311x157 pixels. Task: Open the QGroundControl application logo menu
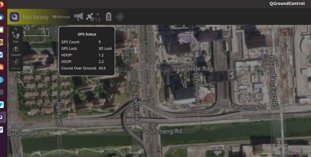[x=14, y=17]
